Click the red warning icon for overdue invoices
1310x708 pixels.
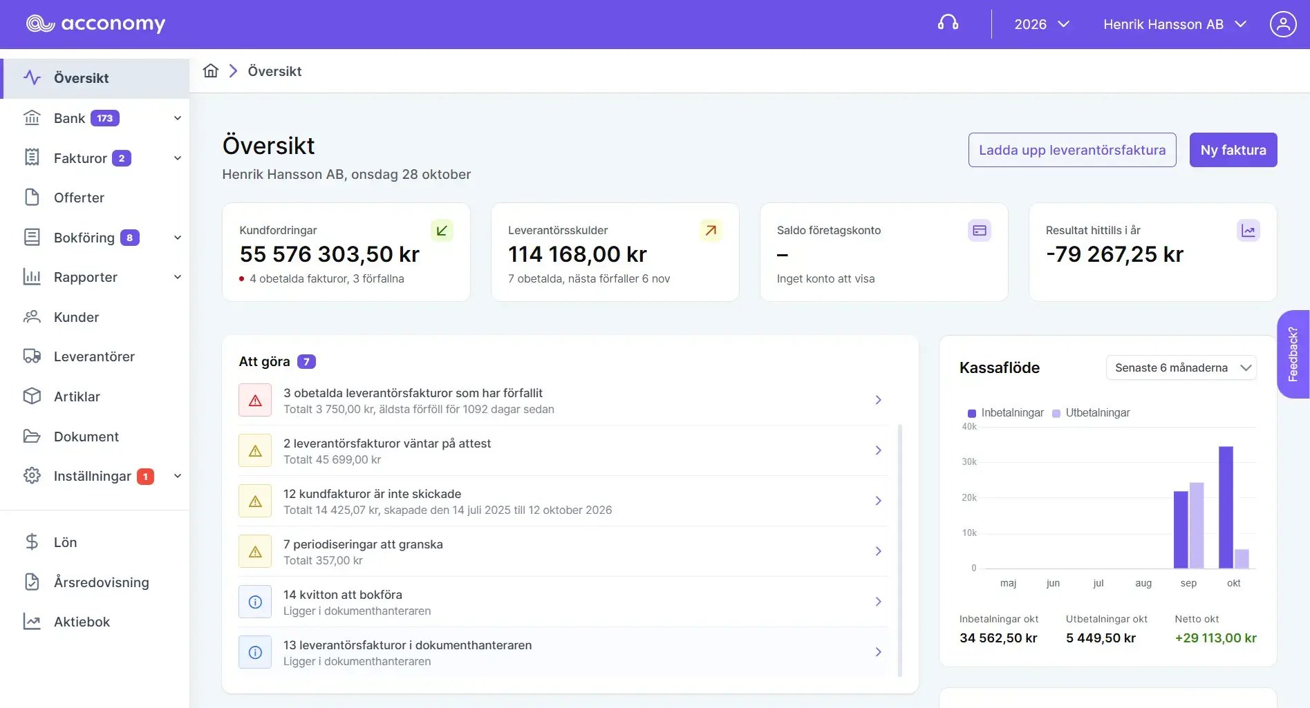click(x=255, y=401)
